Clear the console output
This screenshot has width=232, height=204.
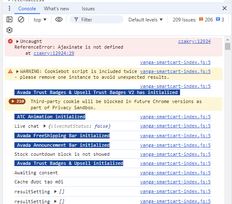(x=21, y=19)
